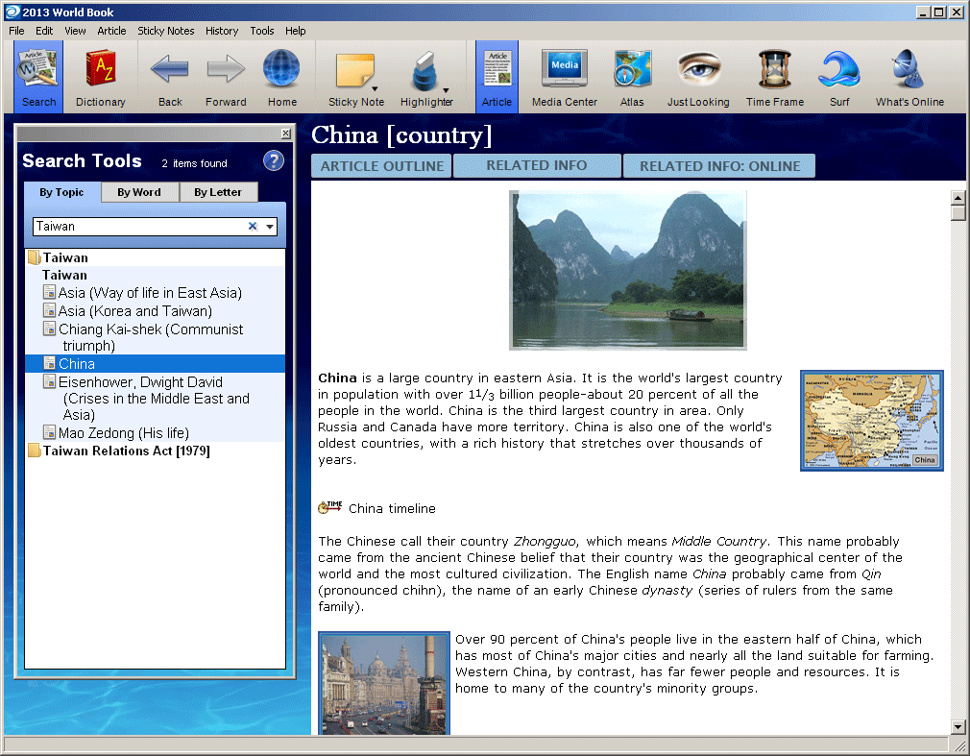Select the Taiwan article heading result
Screen dimensions: 970x756
(x=64, y=275)
